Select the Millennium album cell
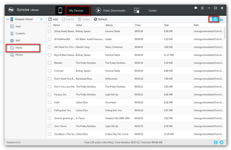This screenshot has height=150, width=231. pyautogui.click(x=111, y=79)
